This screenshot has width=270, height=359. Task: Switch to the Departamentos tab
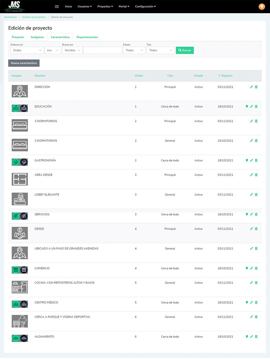pyautogui.click(x=87, y=37)
